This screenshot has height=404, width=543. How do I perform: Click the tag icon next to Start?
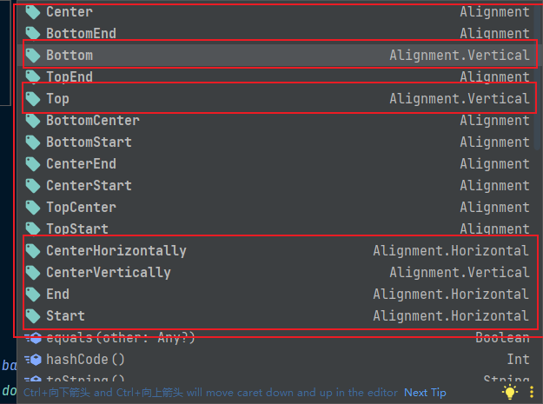point(33,316)
